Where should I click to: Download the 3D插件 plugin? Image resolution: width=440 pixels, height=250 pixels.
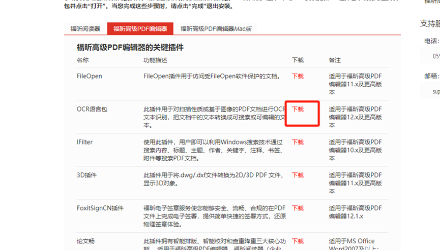[298, 175]
